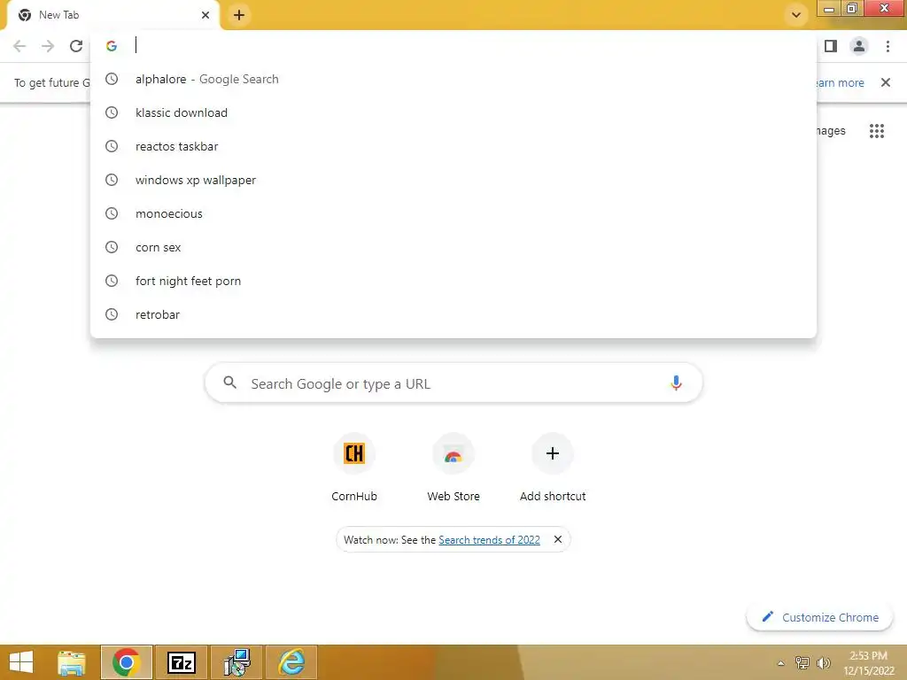
Task: Open Chrome's three-dot menu
Action: pyautogui.click(x=888, y=46)
